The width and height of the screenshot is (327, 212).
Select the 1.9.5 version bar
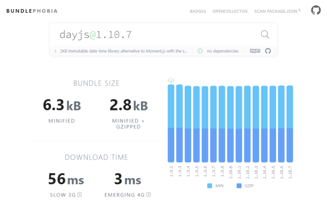tap(196, 124)
